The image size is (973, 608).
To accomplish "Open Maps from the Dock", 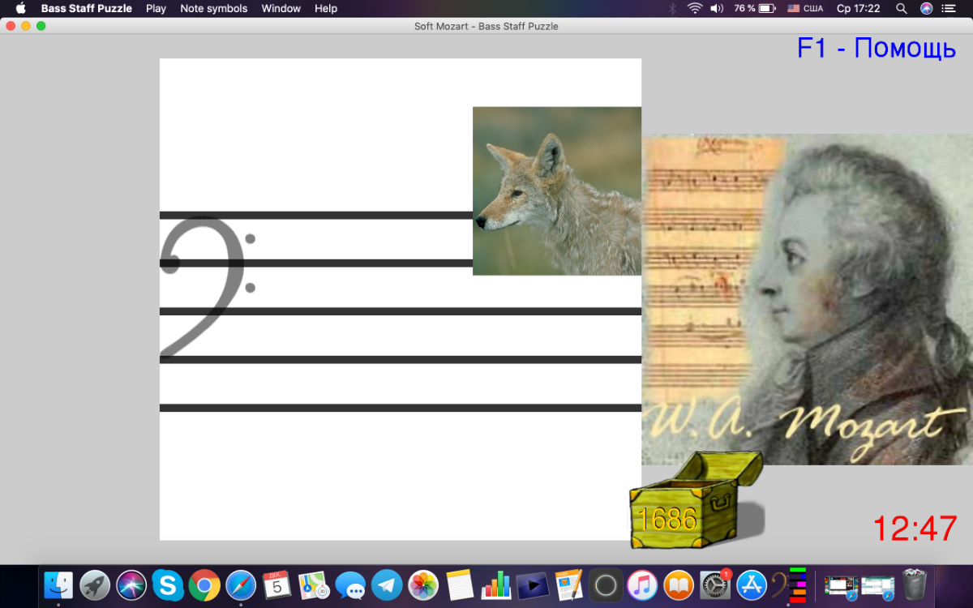I will tap(314, 584).
